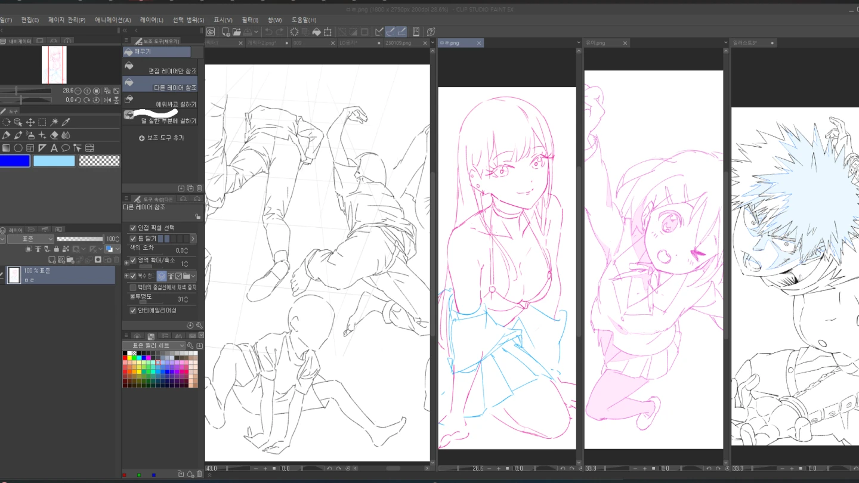Flip canvas horizontally in Navigator

coord(107,100)
